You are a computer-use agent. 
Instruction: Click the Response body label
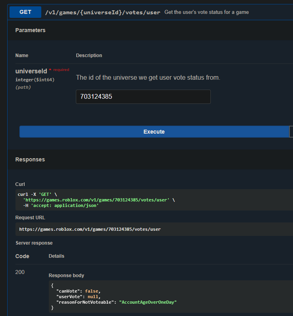(66, 276)
